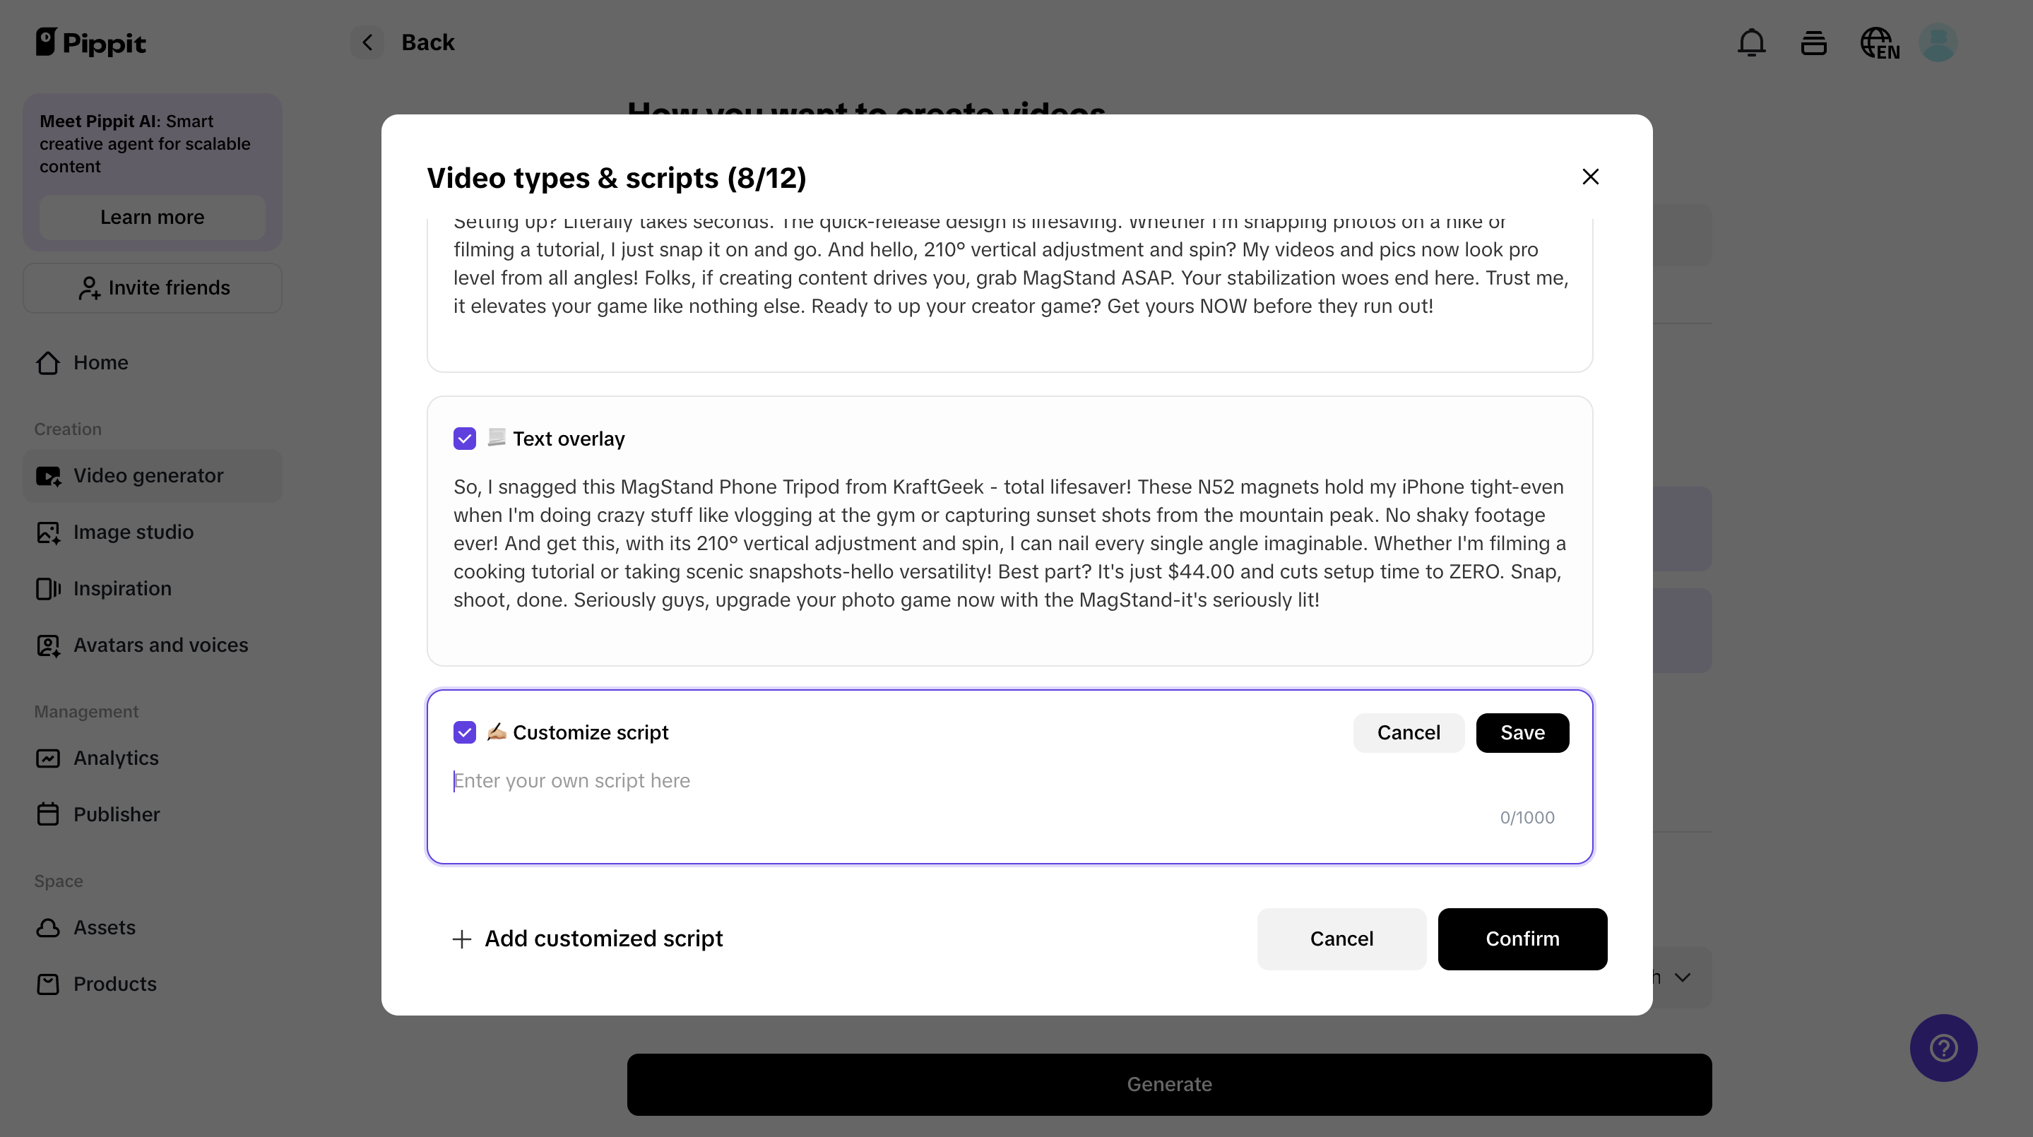Open the help bubble in the corner

click(1943, 1047)
